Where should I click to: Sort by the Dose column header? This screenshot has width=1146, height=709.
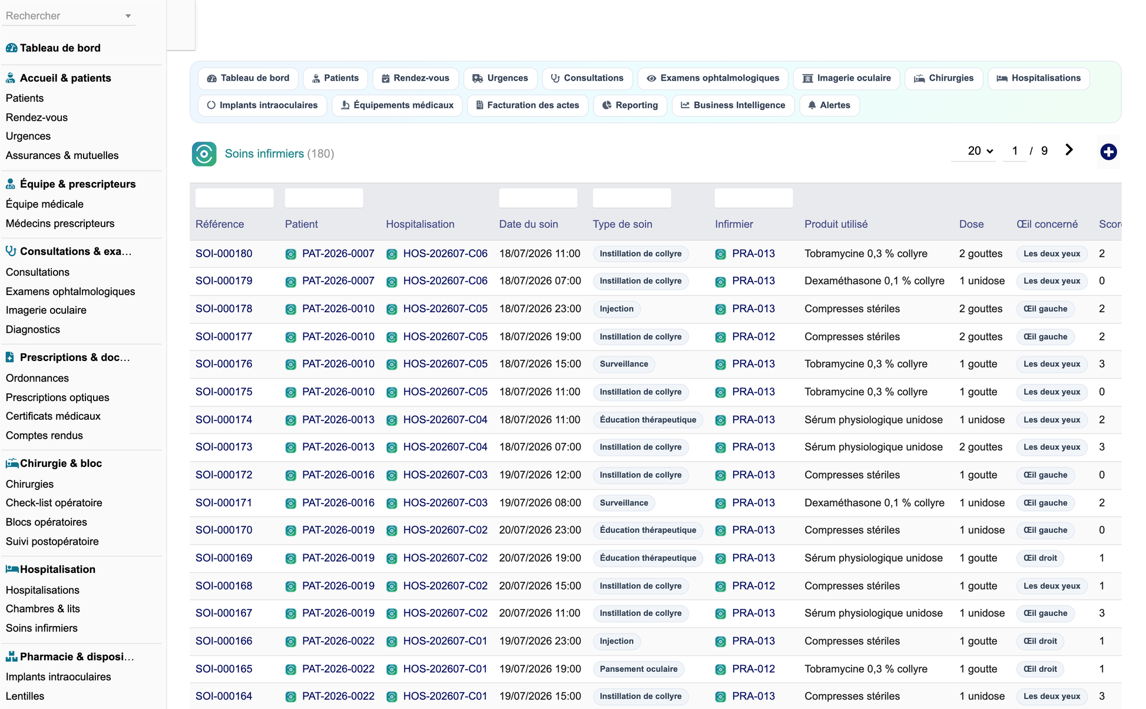[x=971, y=224]
